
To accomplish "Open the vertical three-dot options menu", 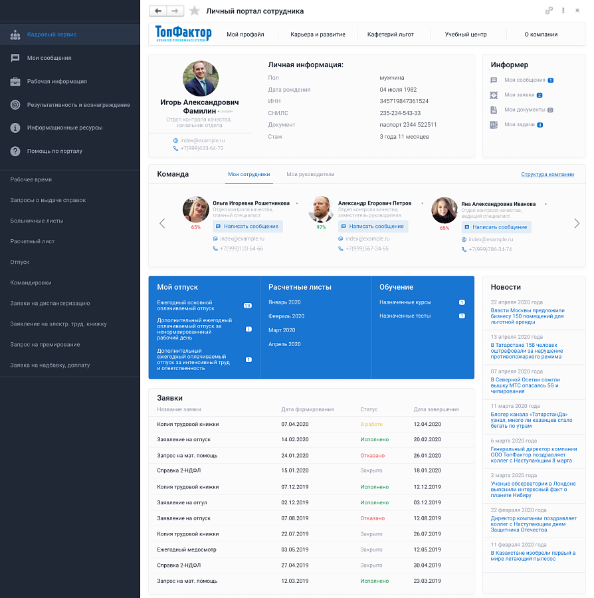I will [563, 11].
